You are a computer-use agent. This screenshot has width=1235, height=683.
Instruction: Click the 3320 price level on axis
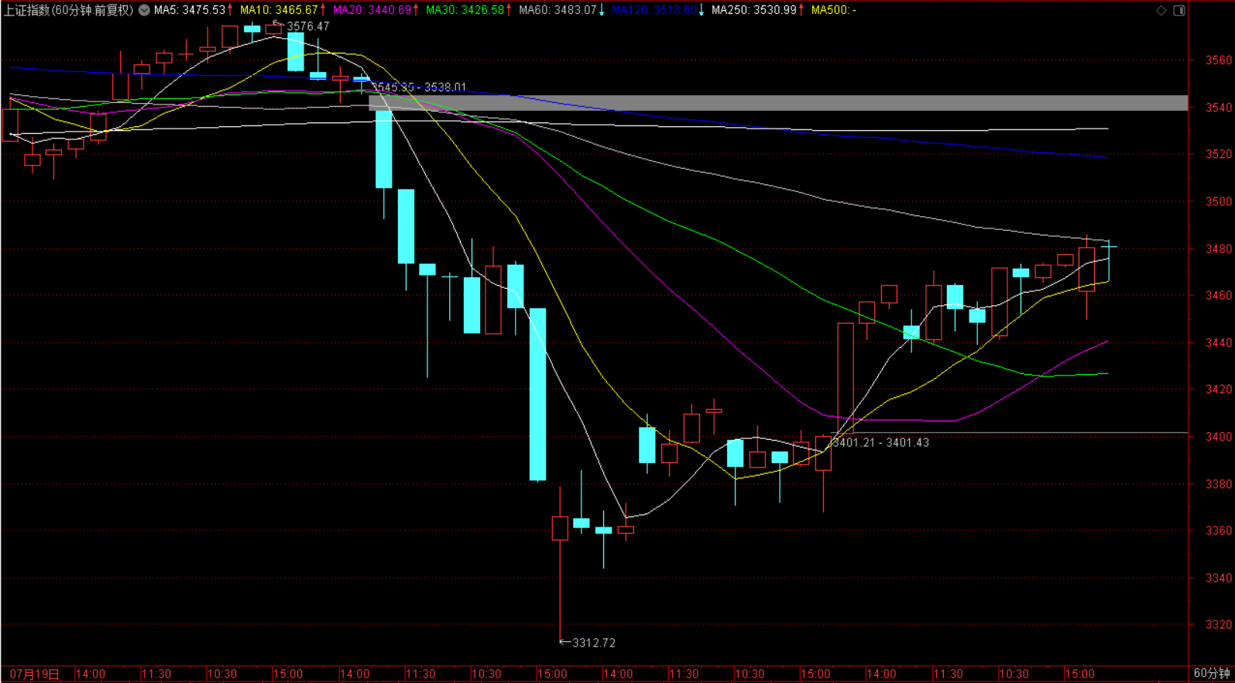tap(1218, 625)
